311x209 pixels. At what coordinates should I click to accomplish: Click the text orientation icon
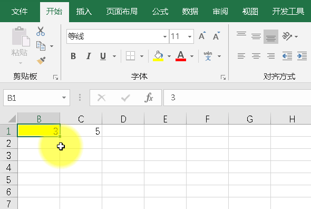[287, 36]
